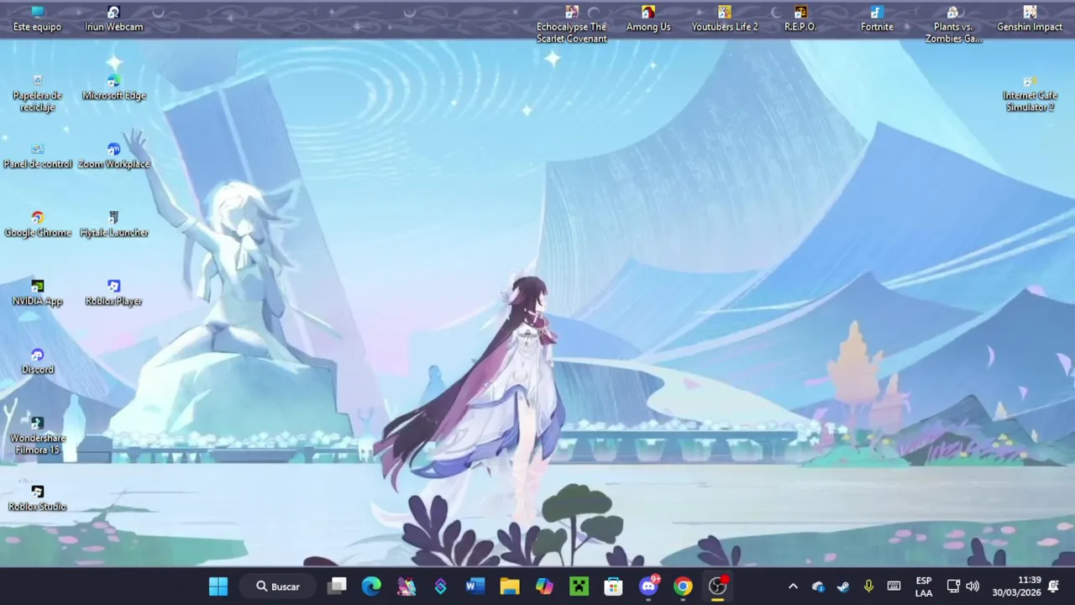Screen dimensions: 1075x605
Task: Launch Iriun Webcam from the desktop
Action: coord(113,18)
